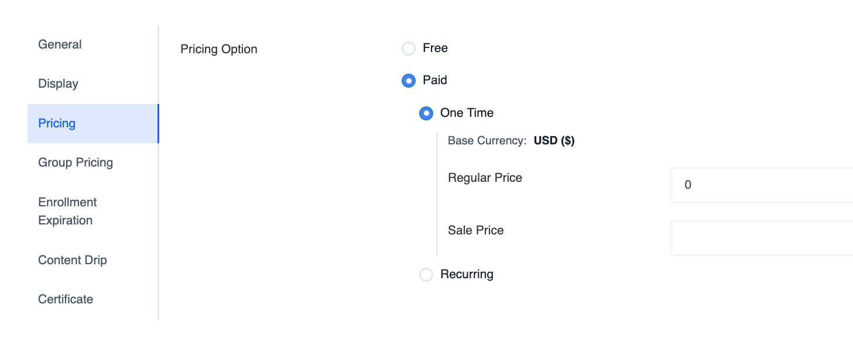This screenshot has height=339, width=853.
Task: Enable the Recurring radio button circle
Action: pyautogui.click(x=426, y=275)
